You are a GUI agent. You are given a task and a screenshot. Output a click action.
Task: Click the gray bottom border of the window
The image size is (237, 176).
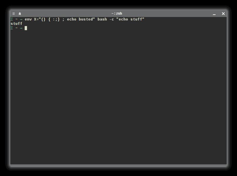point(118,165)
